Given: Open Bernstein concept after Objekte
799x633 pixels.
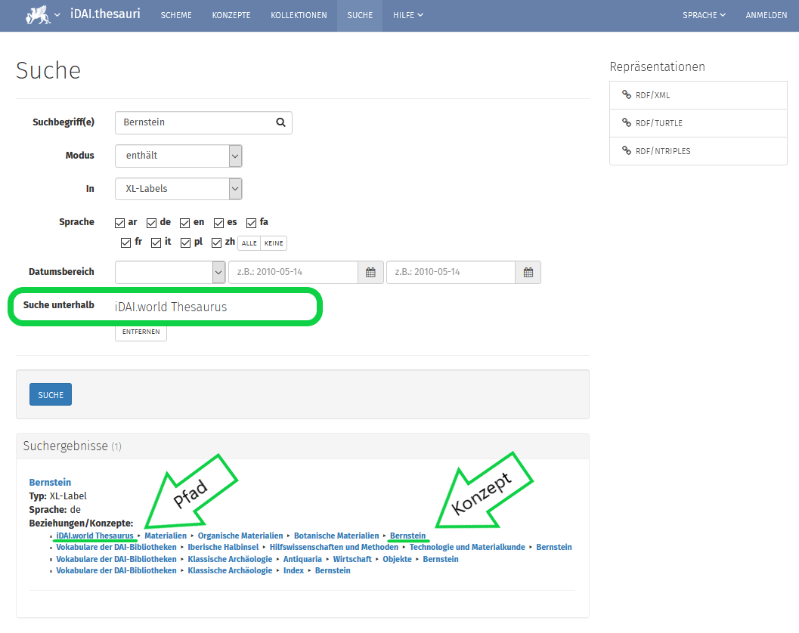Looking at the screenshot, I should point(441,559).
